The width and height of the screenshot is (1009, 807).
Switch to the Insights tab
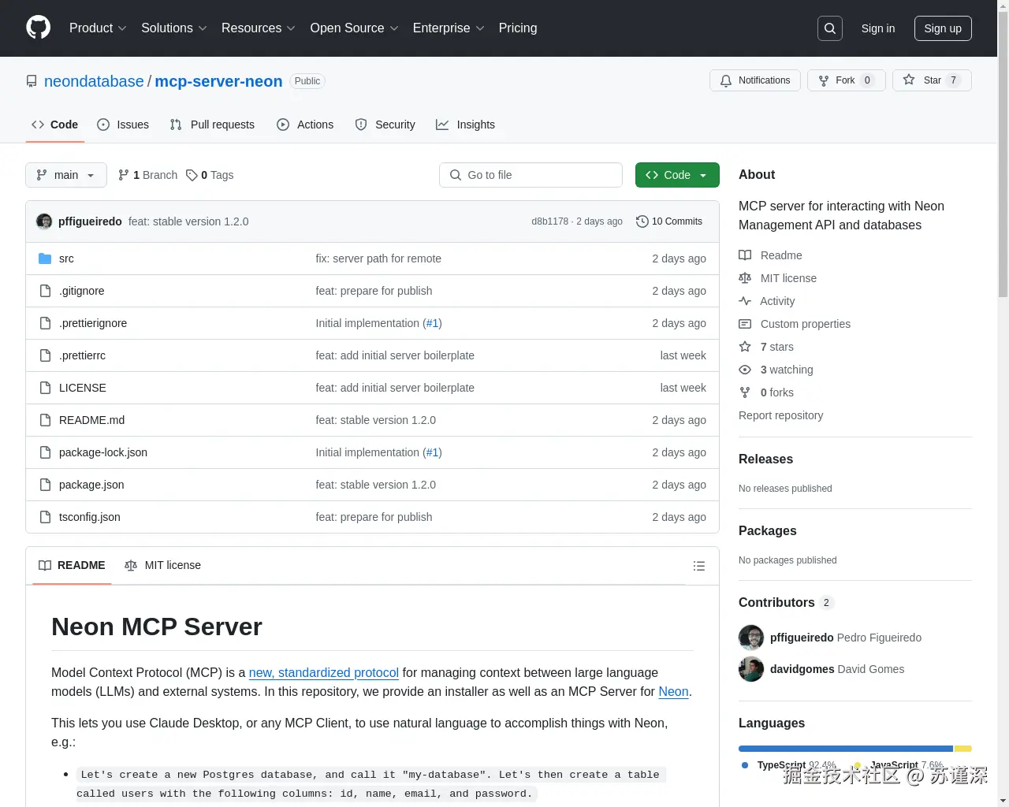(x=465, y=125)
